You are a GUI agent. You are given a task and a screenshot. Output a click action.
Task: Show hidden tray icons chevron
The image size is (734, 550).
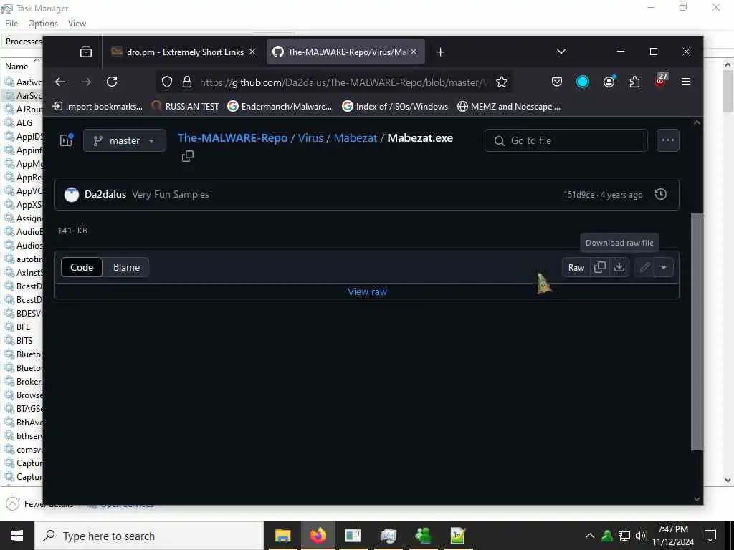tap(590, 536)
